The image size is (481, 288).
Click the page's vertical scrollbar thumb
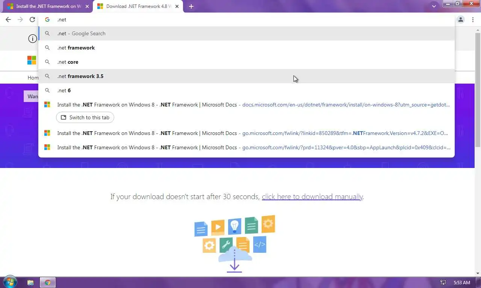tap(478, 90)
